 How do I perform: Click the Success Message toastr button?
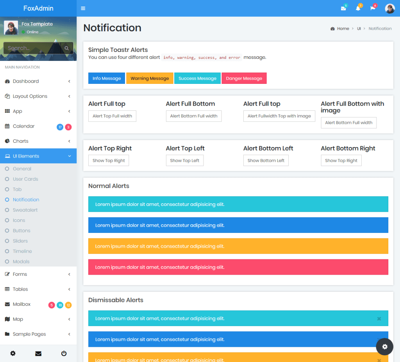(x=197, y=78)
